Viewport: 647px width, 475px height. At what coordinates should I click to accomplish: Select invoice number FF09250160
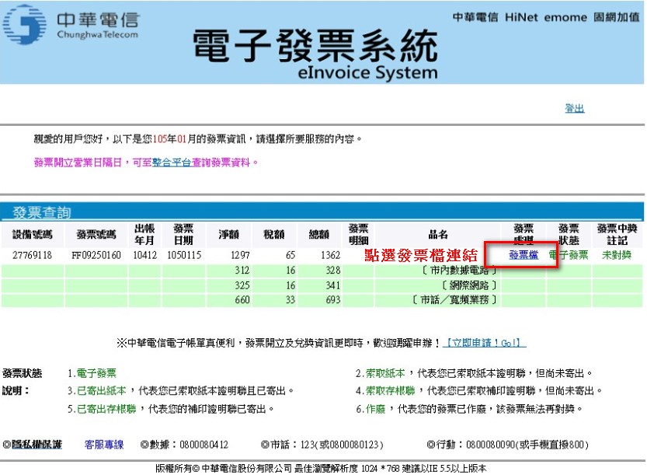pos(96,255)
